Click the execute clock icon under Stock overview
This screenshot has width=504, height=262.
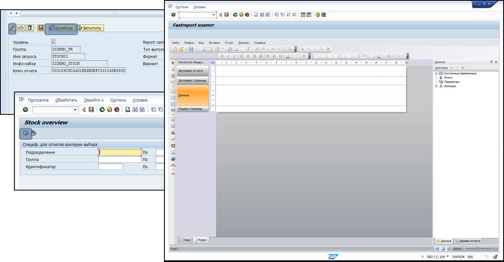click(x=26, y=133)
